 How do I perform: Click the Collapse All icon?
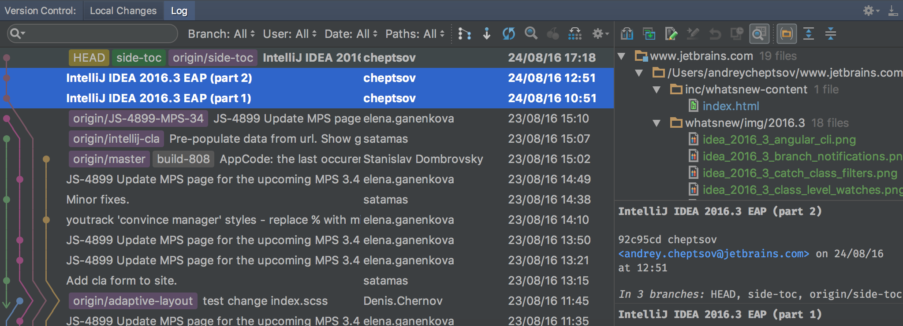[831, 34]
